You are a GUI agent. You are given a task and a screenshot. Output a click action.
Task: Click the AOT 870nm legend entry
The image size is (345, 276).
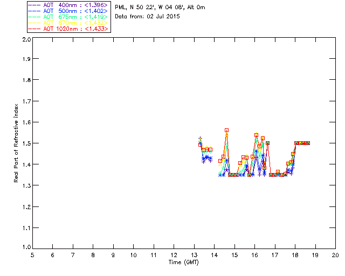click(68, 23)
